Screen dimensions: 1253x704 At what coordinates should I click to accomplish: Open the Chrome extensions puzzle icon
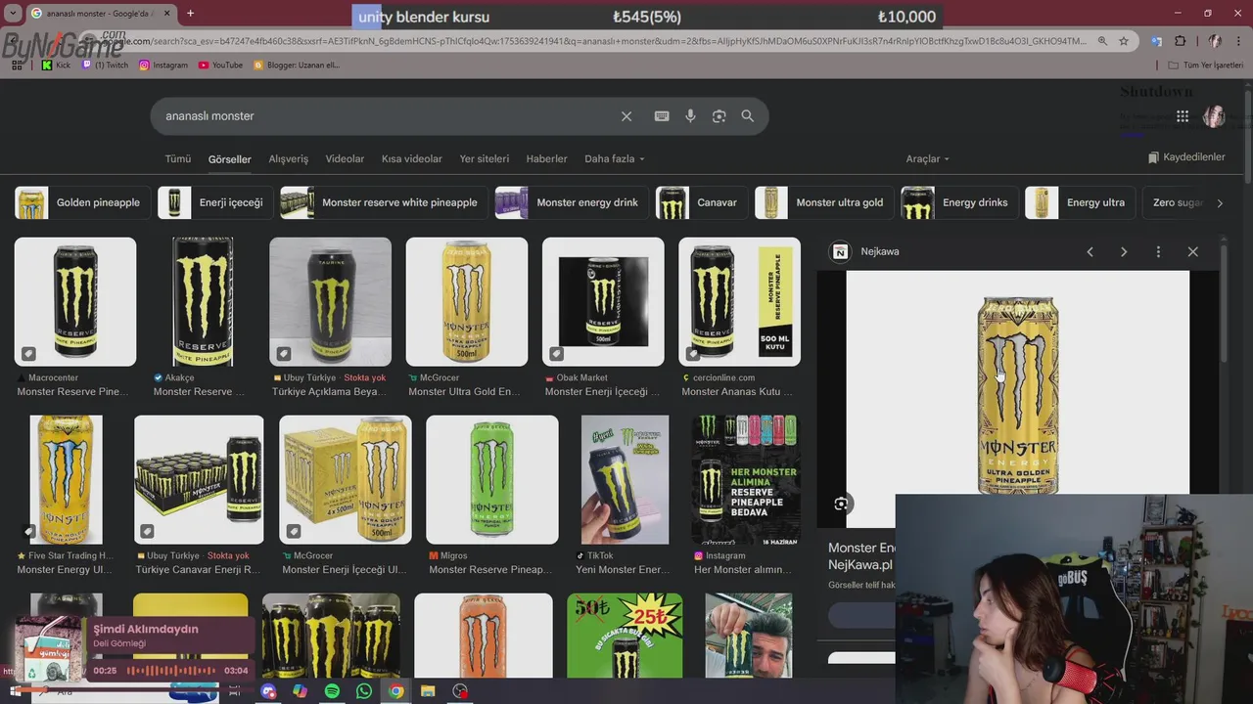coord(1180,41)
